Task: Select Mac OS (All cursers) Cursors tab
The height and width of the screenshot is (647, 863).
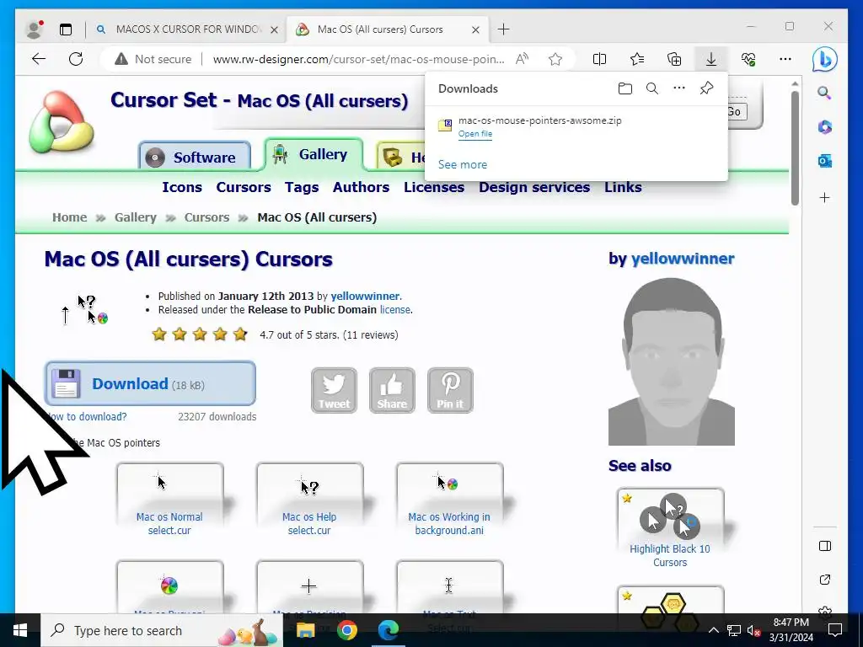Action: [x=388, y=29]
